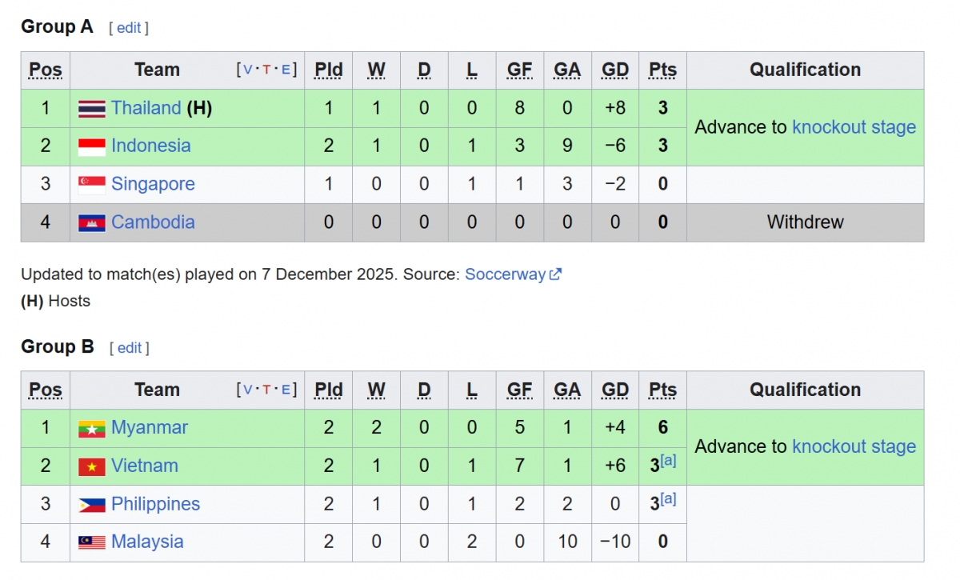This screenshot has height=580, width=960.
Task: Click the Thailand flag icon
Action: (92, 109)
